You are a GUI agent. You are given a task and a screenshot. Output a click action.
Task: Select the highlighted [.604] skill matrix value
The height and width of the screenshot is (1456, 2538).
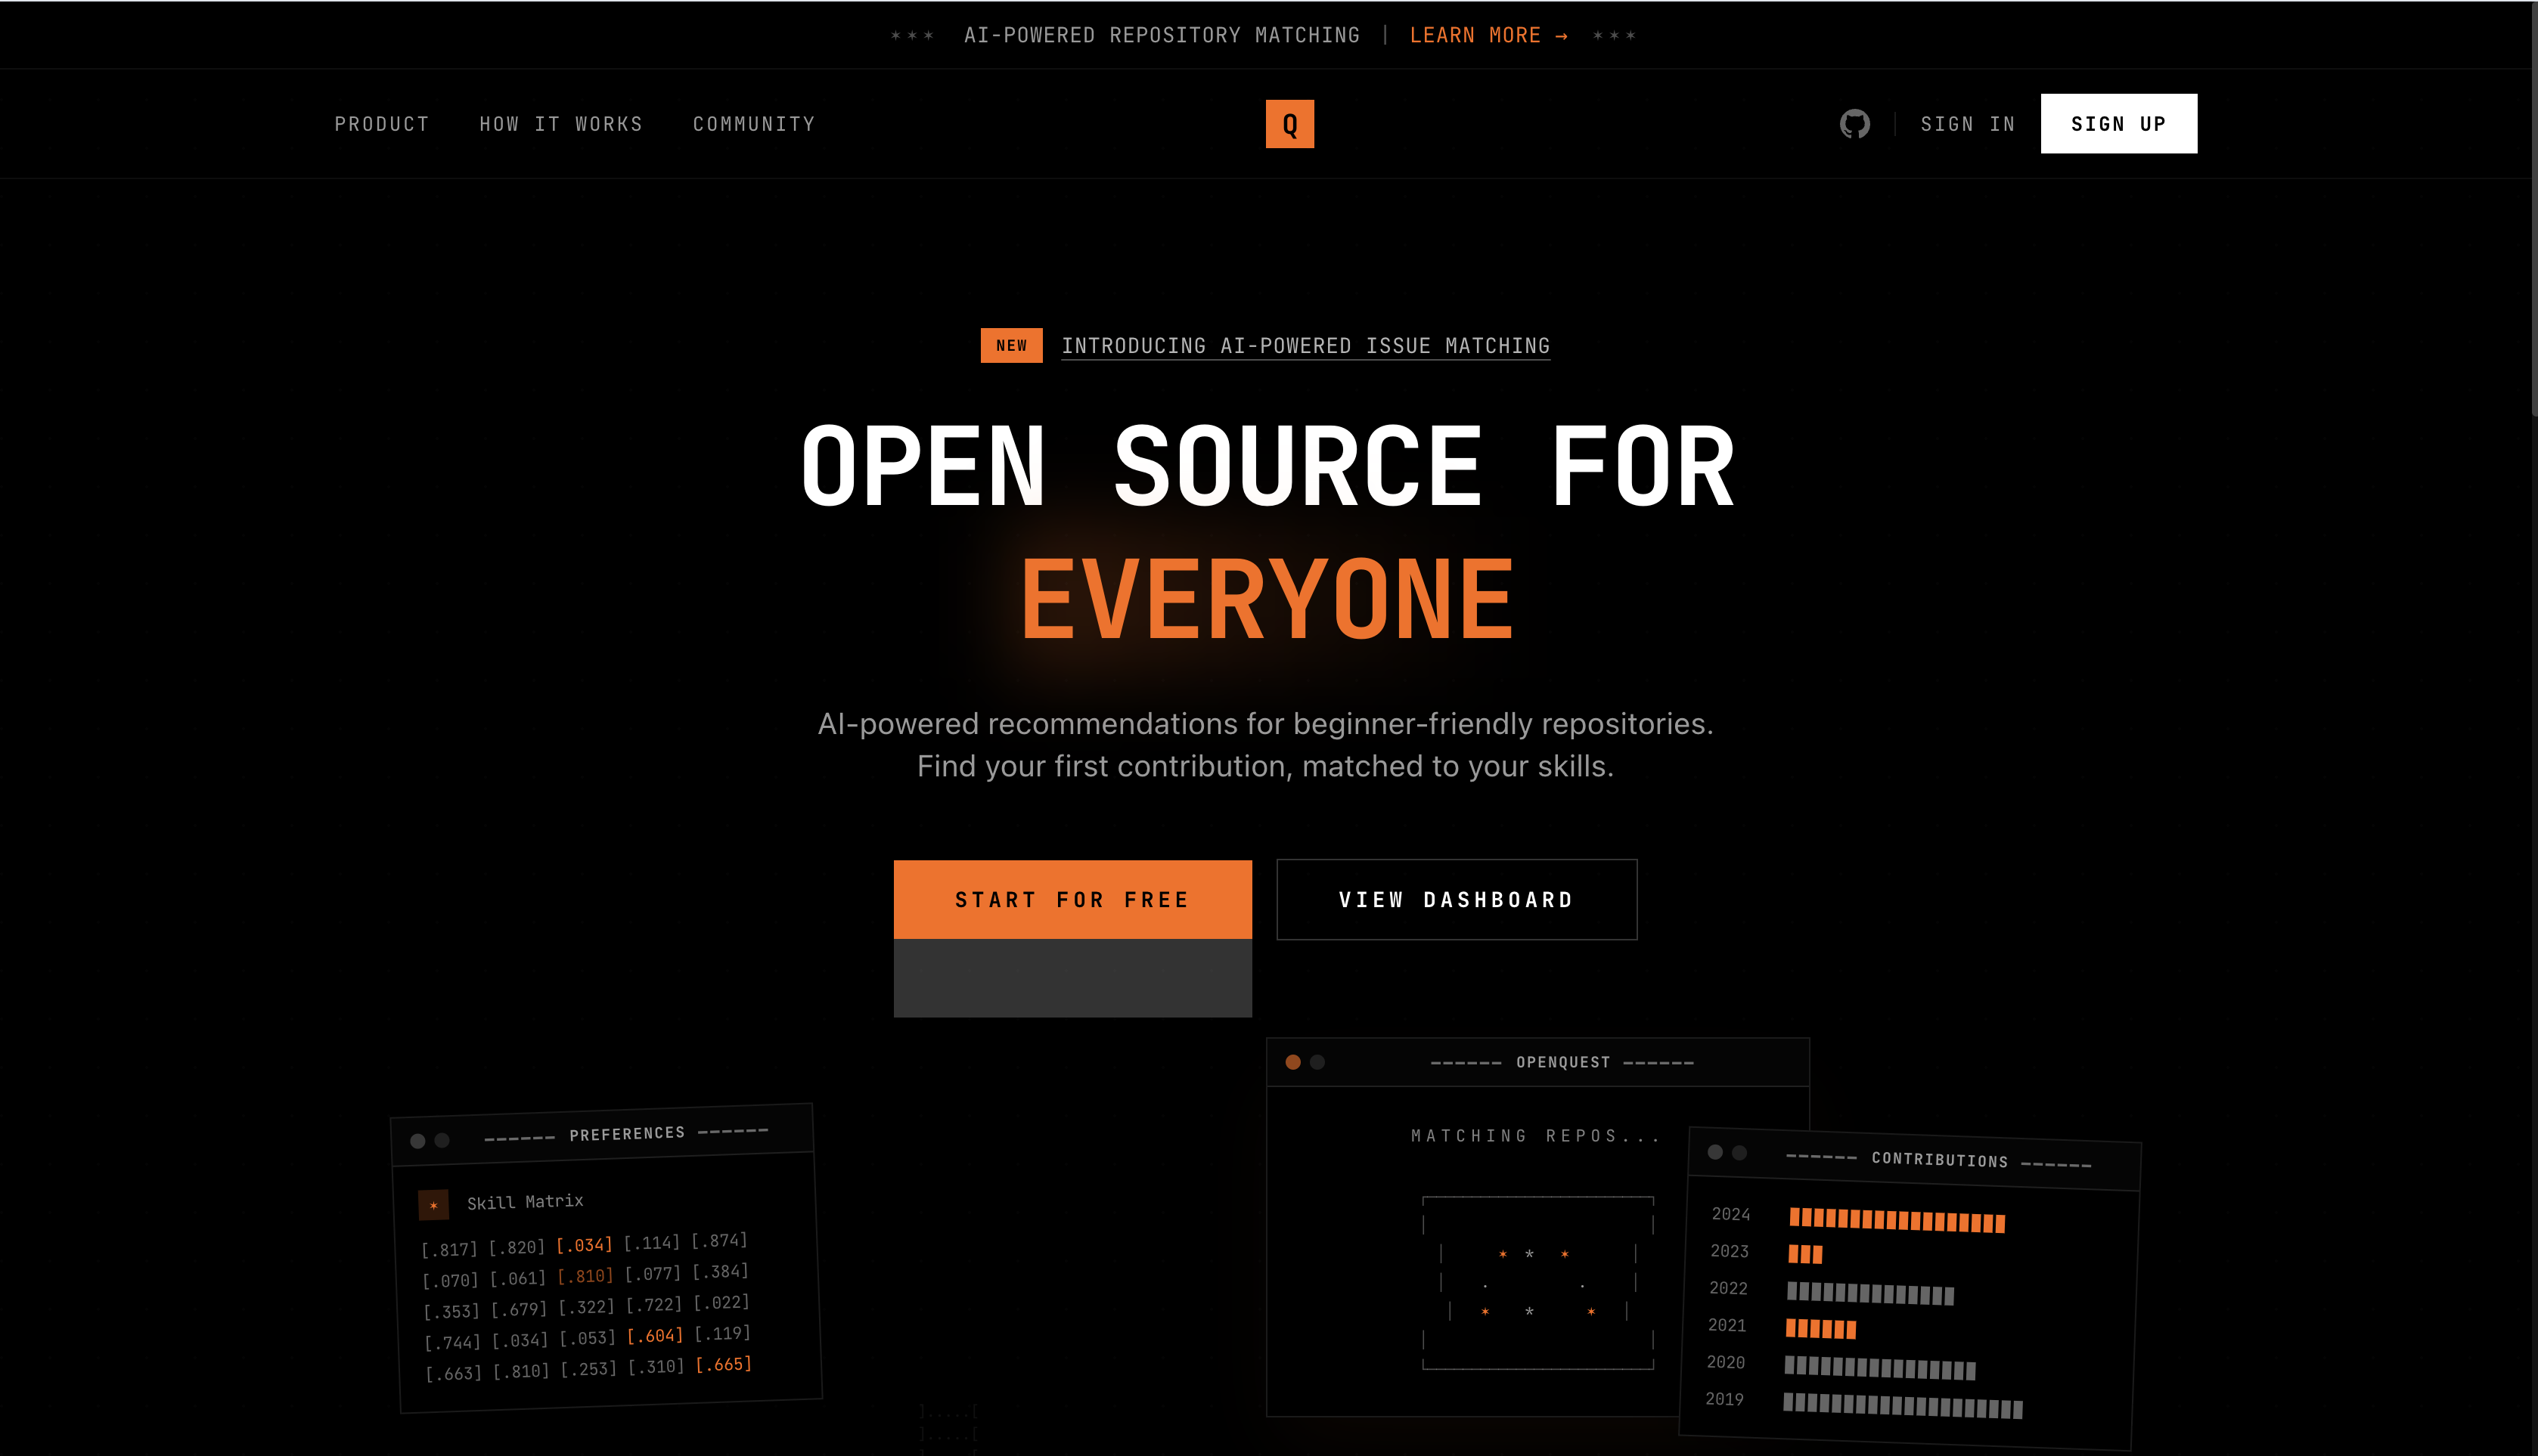[x=654, y=1336]
